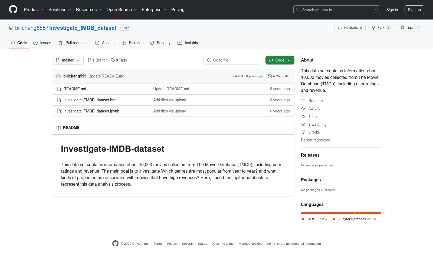Click the pulse icon beside Activity
Screen dimensions: 433x271
303,109
